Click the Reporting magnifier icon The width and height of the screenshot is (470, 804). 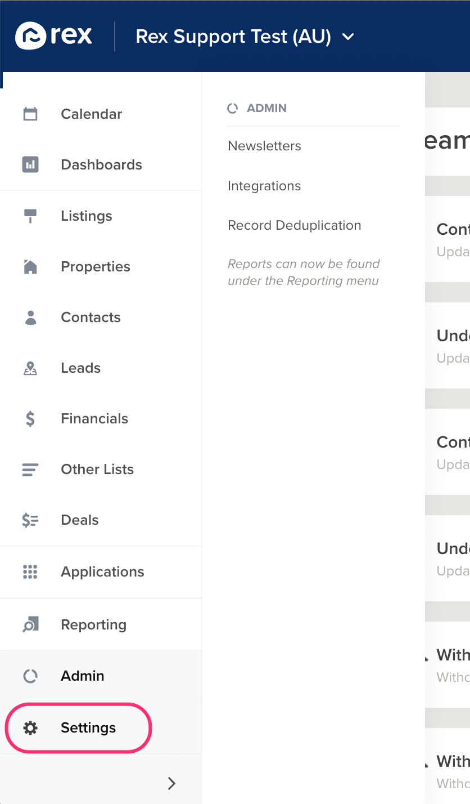tap(30, 625)
